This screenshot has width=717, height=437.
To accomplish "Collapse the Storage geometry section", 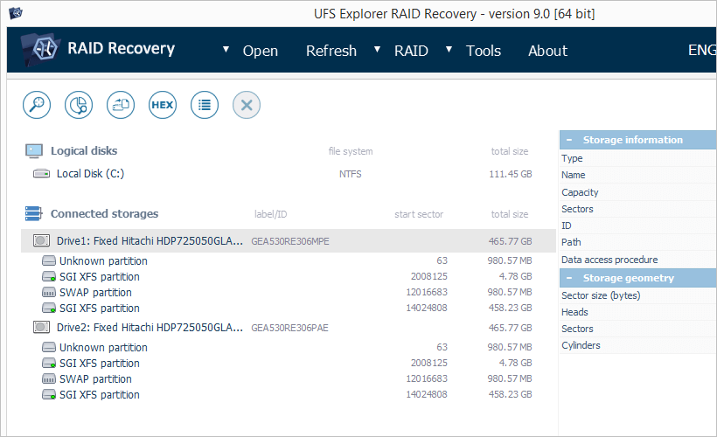I will [569, 278].
